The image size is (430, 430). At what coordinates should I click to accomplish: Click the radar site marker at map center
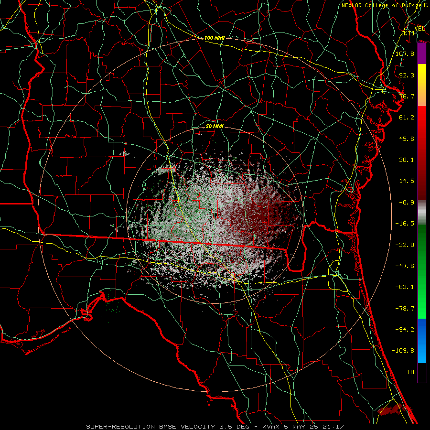215,215
